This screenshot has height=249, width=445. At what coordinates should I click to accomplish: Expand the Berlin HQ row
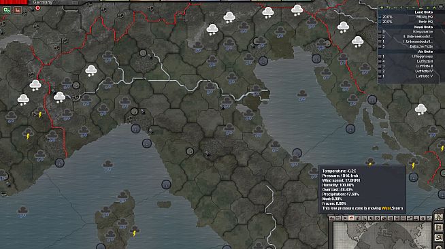pyautogui.click(x=380, y=22)
